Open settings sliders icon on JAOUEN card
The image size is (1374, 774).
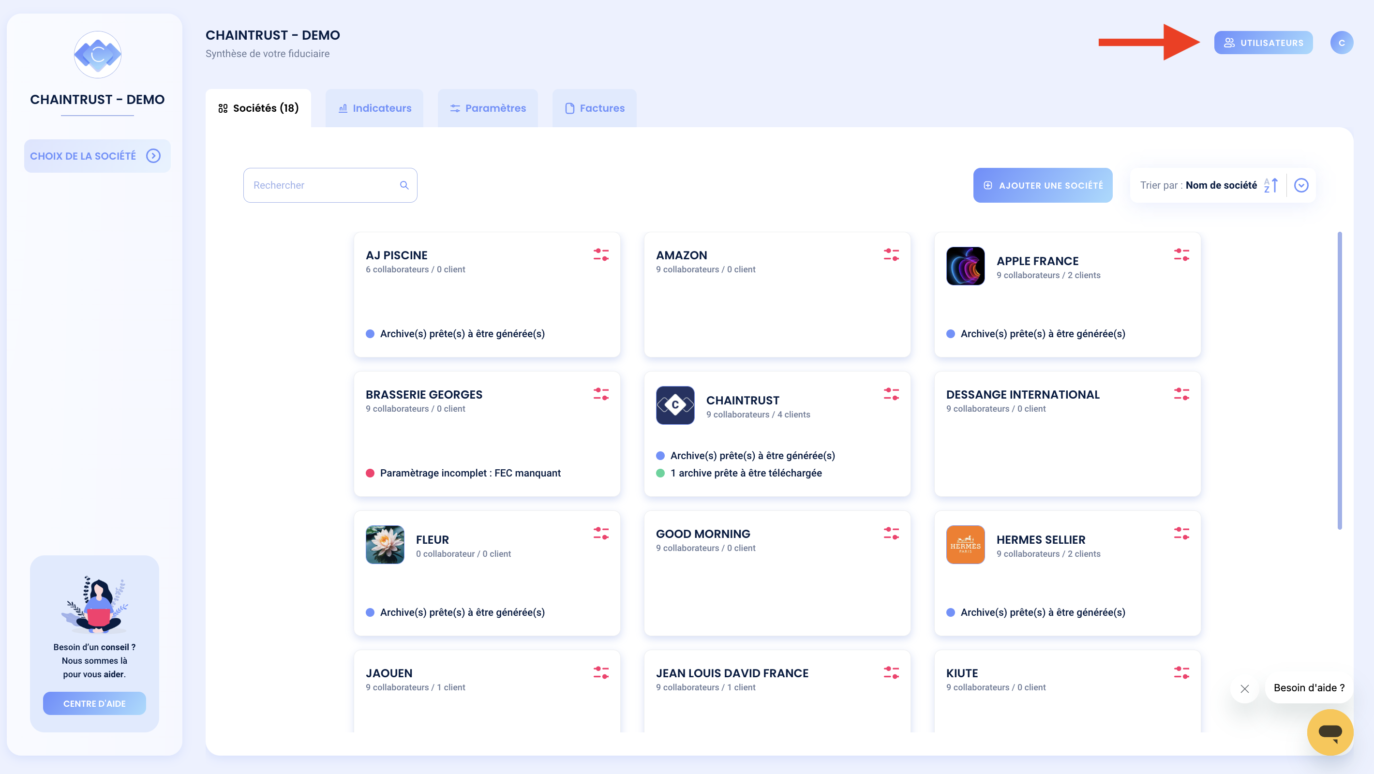tap(600, 672)
